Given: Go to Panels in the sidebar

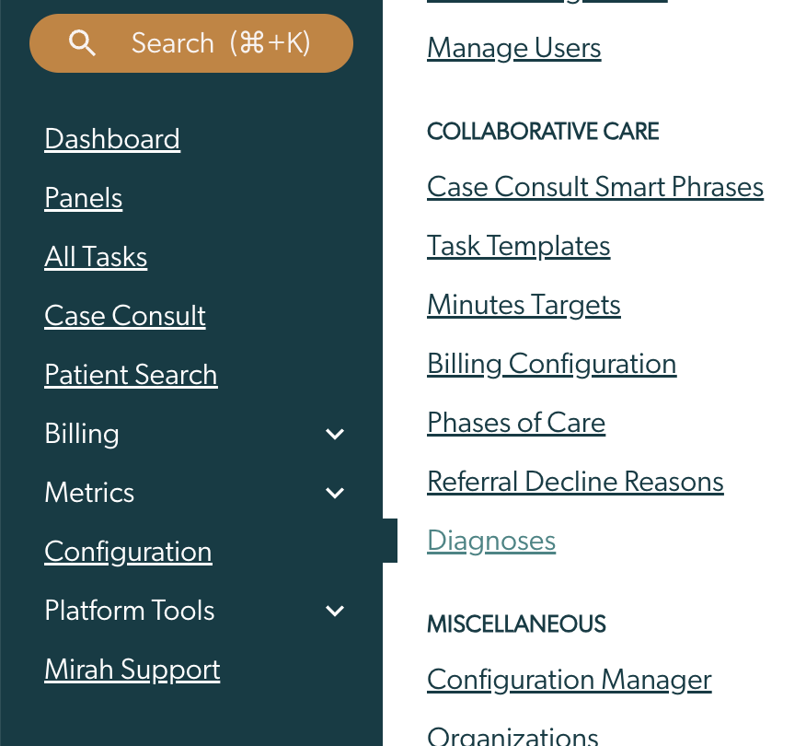Looking at the screenshot, I should [84, 198].
